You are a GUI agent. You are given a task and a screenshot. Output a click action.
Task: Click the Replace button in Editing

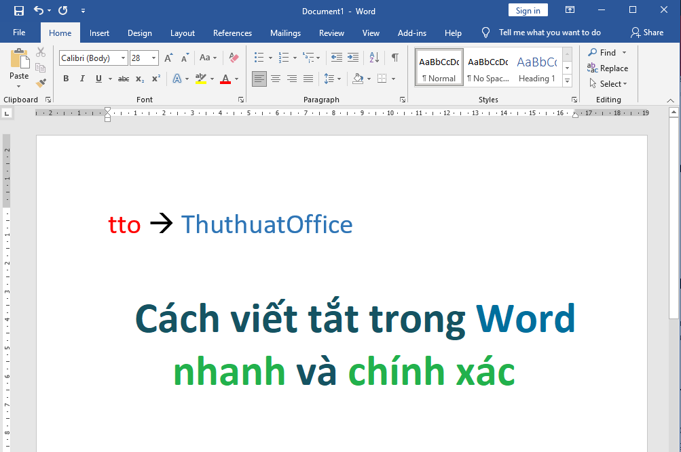tap(608, 68)
